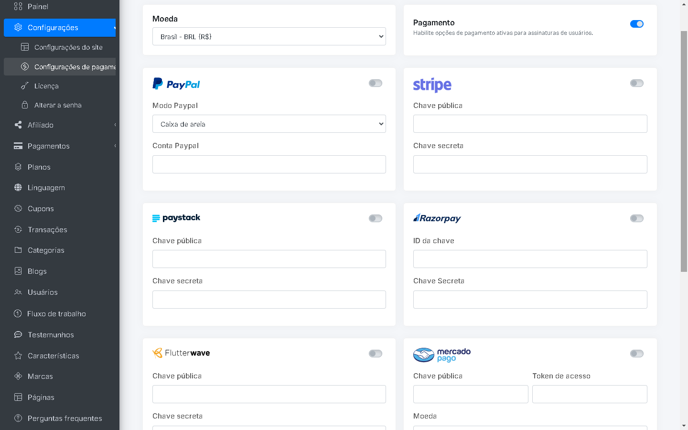Open the Modo Paypal dropdown
This screenshot has height=430, width=688.
pyautogui.click(x=269, y=124)
